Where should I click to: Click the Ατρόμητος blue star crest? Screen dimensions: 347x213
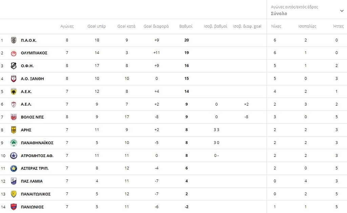[x=14, y=156]
